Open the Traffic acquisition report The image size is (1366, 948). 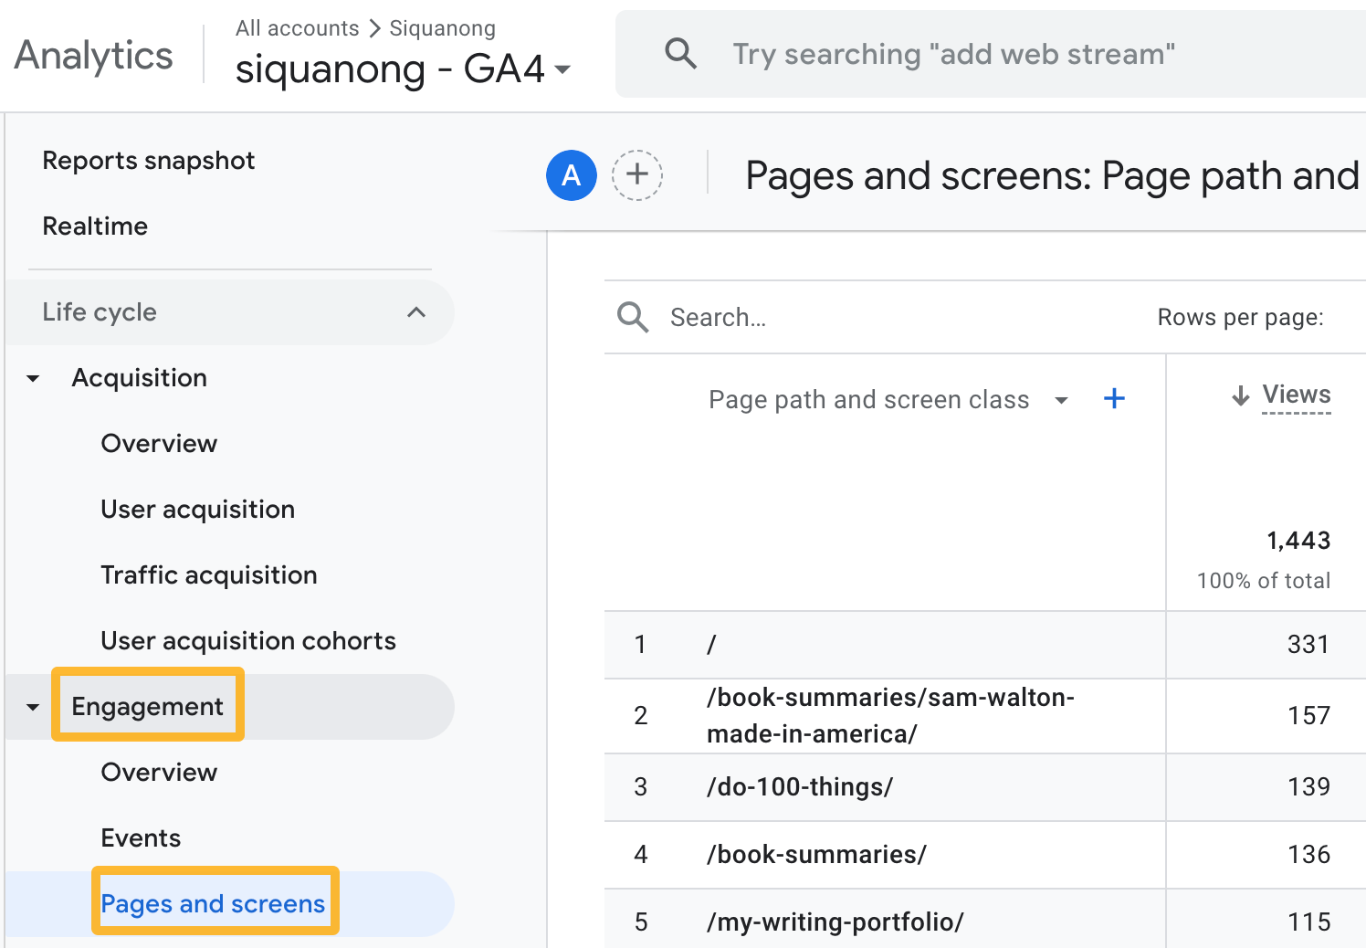point(208,574)
